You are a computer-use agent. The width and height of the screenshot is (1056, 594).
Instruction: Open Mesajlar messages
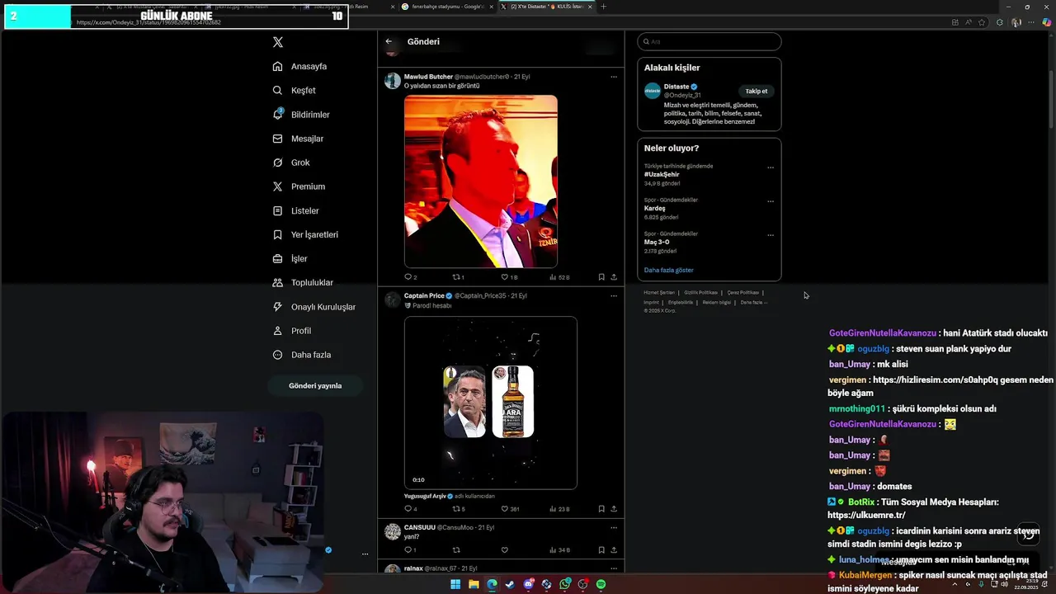(298, 139)
